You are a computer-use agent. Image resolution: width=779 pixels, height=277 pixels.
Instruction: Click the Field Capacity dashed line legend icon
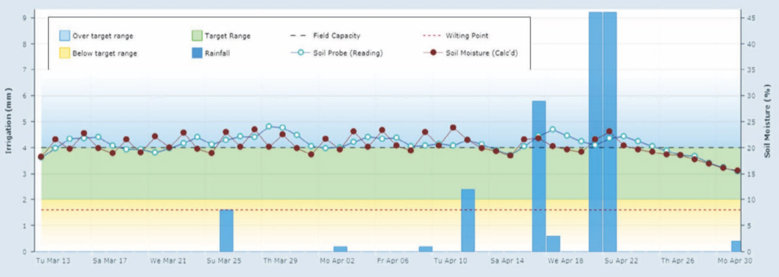(x=300, y=36)
